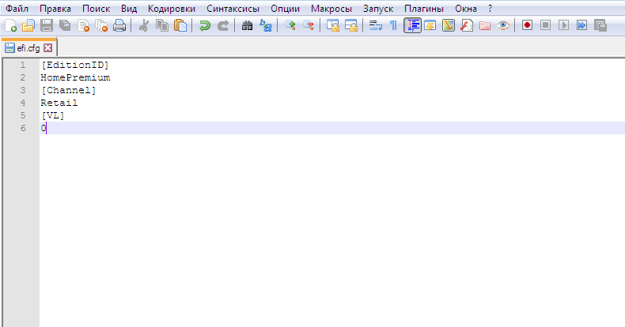Open the Макросы menu
The image size is (625, 327).
(x=331, y=9)
